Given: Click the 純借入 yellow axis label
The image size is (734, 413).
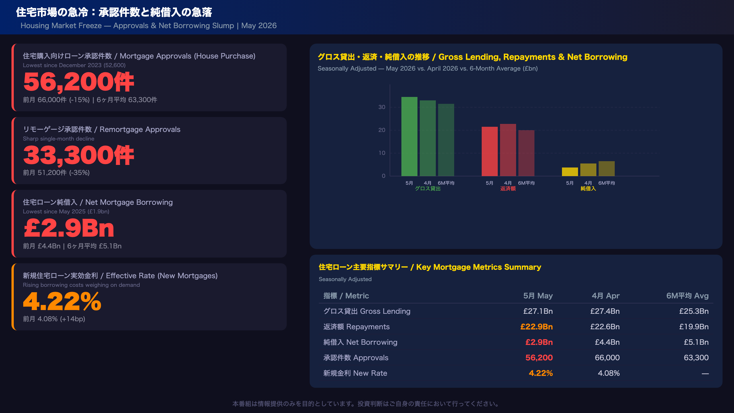Looking at the screenshot, I should tap(588, 189).
